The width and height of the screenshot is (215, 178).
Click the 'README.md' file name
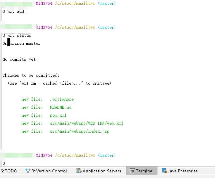(x=61, y=107)
